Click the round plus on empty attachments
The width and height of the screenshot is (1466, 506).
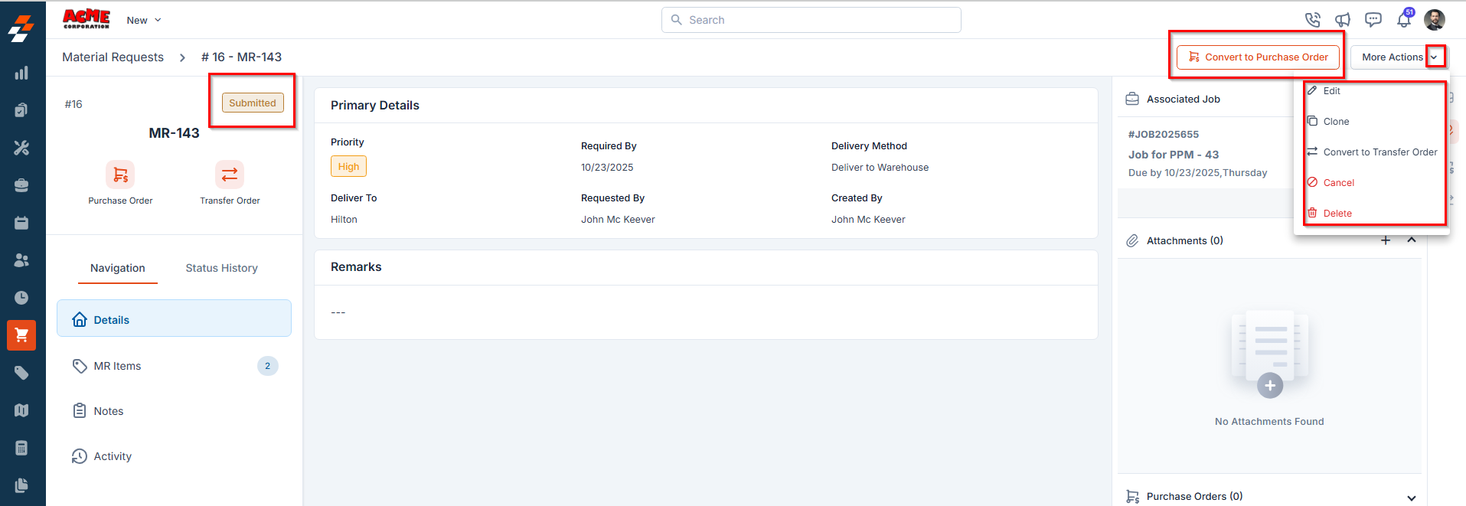pos(1270,386)
